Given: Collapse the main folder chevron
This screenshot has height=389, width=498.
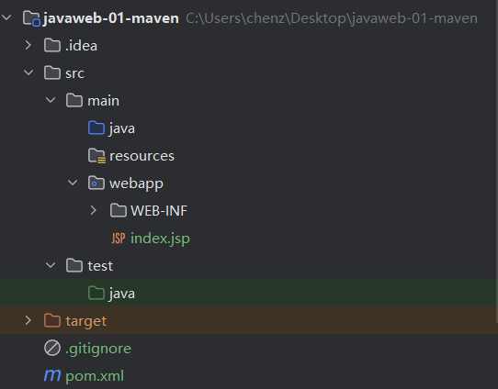Looking at the screenshot, I should click(51, 101).
